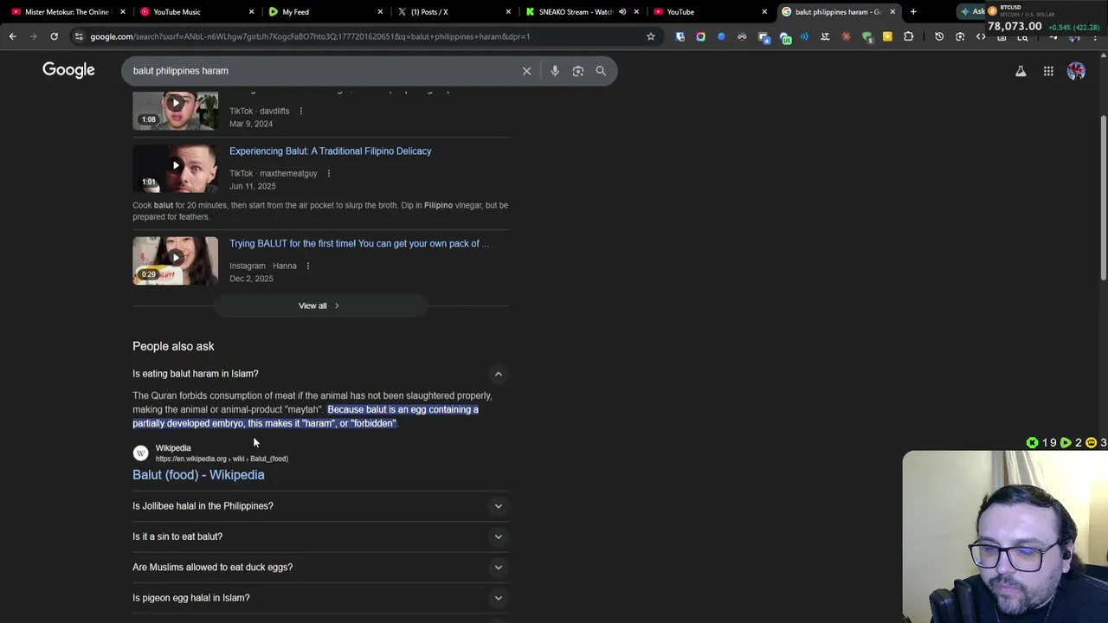This screenshot has width=1108, height=623.
Task: Bookmark this page with the star icon
Action: point(651,36)
